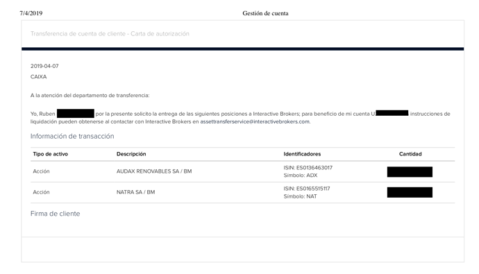The image size is (479, 274).
Task: Click the redacted quantity for Natra SA
Action: tap(410, 193)
